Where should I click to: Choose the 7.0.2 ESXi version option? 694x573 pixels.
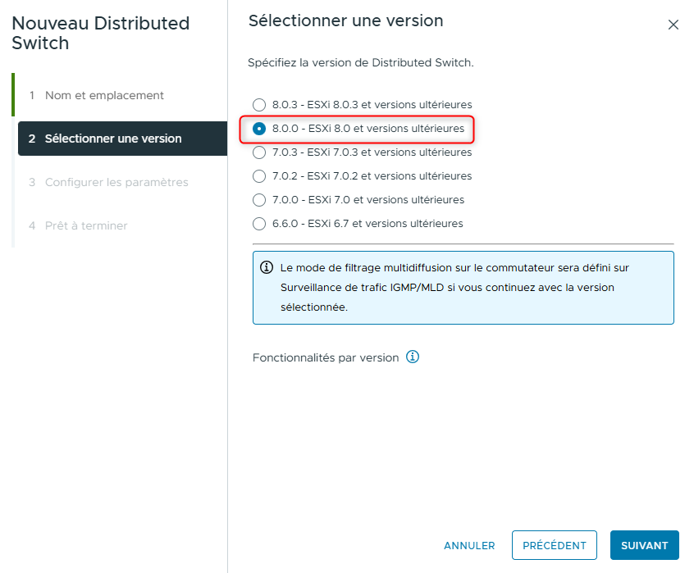[x=259, y=175]
